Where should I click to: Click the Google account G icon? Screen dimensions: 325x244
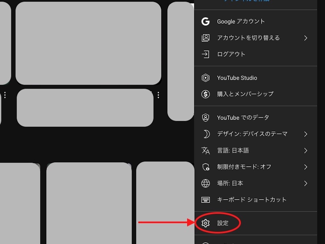(206, 22)
